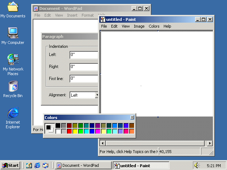This screenshot has width=227, height=170.
Task: Pick the navy color swatch
Action: (x=92, y=125)
